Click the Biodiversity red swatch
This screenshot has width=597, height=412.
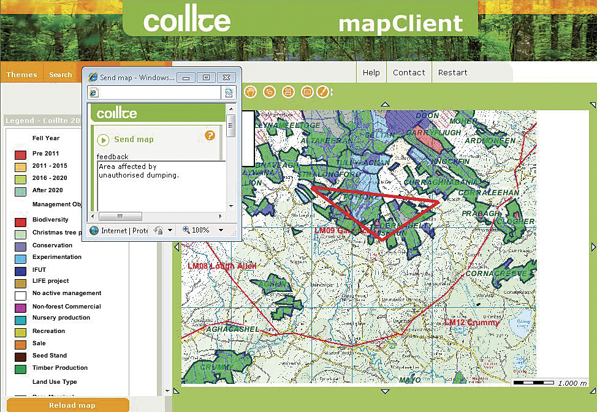21,222
